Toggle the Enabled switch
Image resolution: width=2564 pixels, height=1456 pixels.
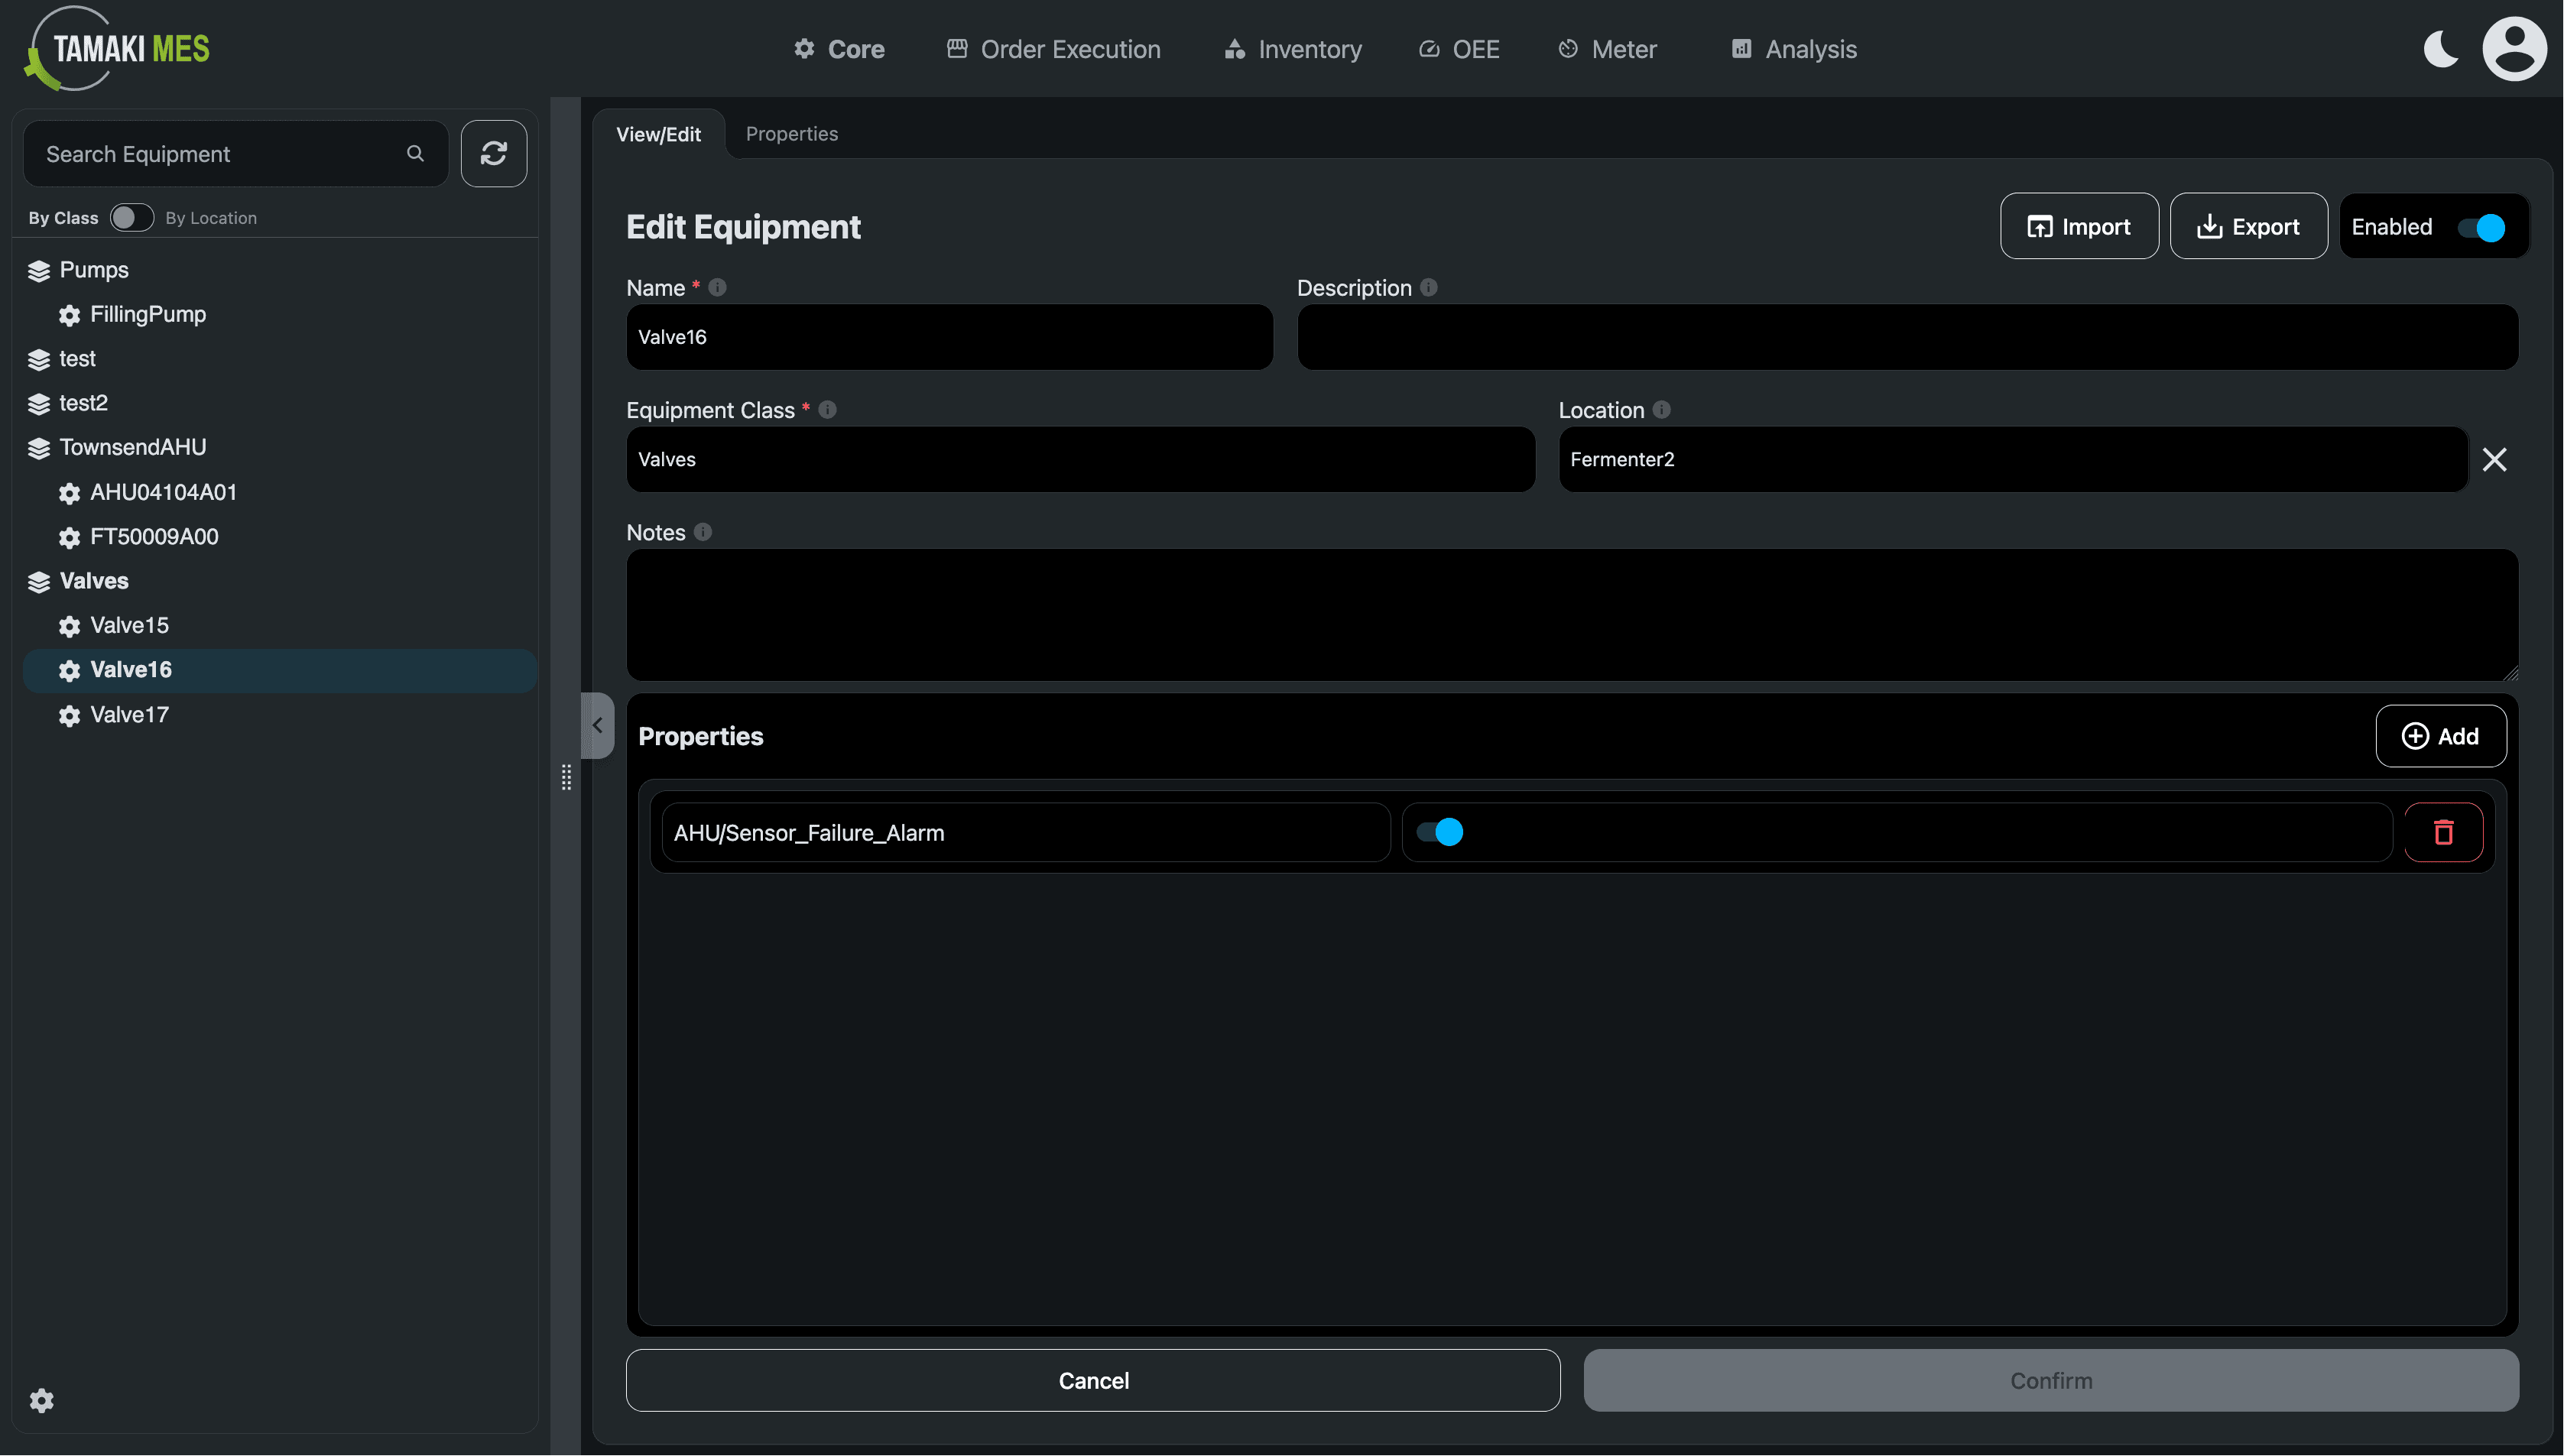pos(2482,228)
